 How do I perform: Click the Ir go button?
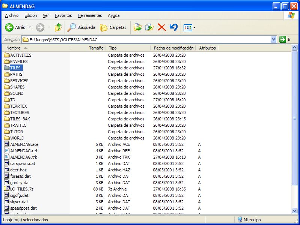click(x=285, y=39)
